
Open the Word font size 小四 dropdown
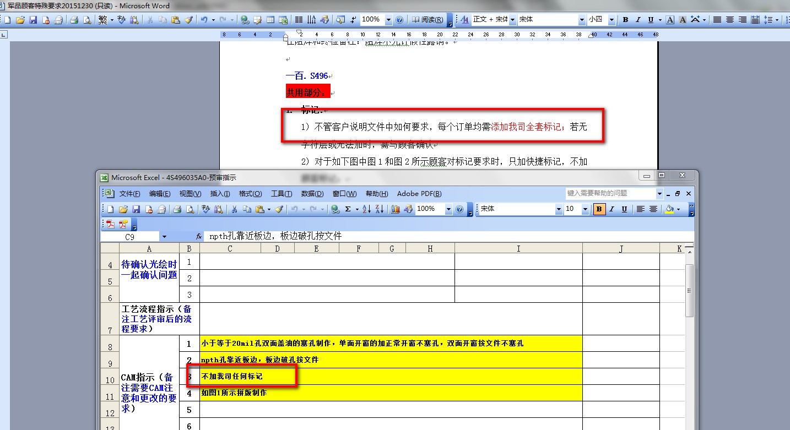point(612,20)
